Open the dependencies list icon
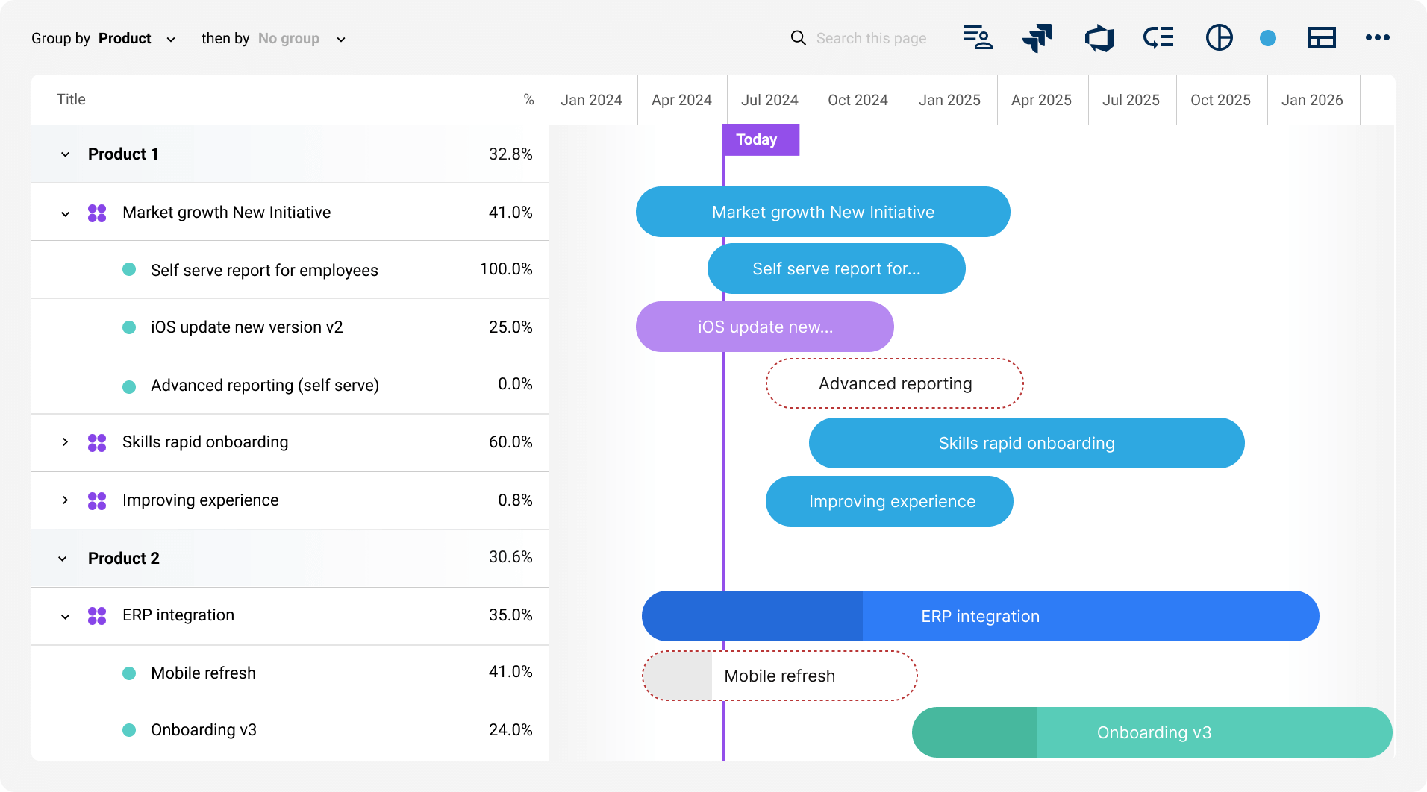 [x=1158, y=37]
